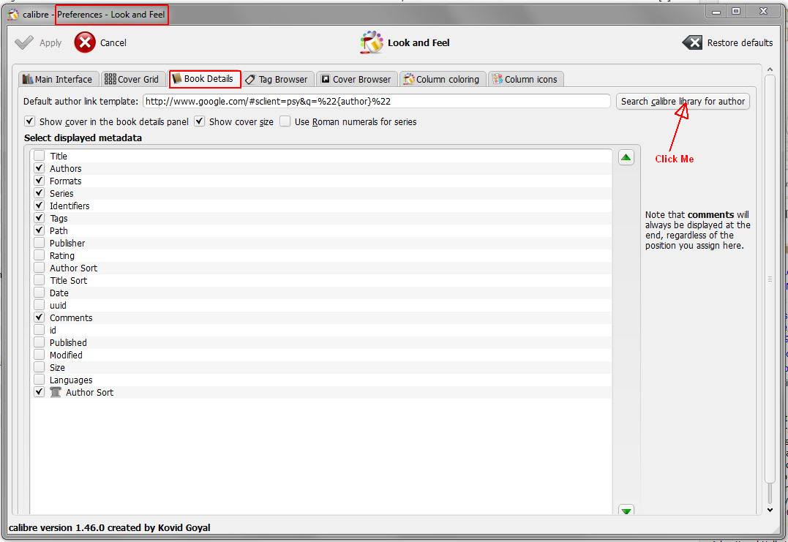Select the Publisher row text
788x542 pixels.
(x=67, y=243)
